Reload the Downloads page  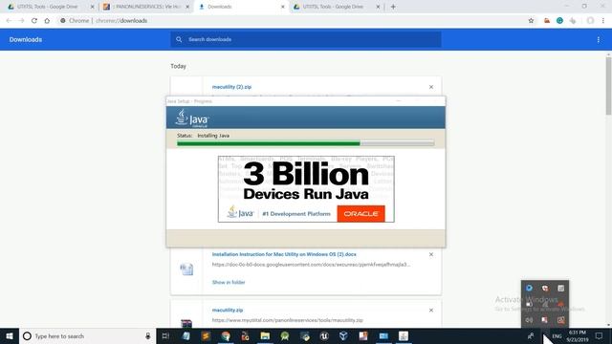(34, 21)
